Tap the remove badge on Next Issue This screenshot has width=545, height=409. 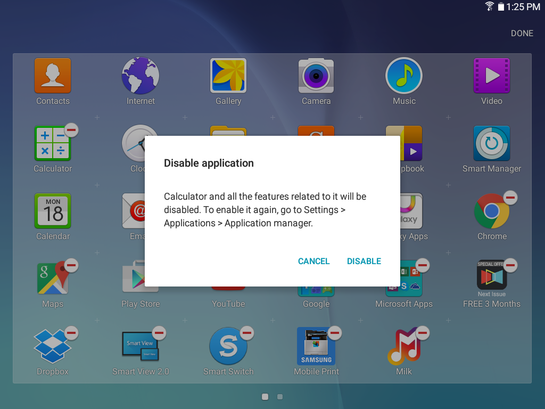510,265
